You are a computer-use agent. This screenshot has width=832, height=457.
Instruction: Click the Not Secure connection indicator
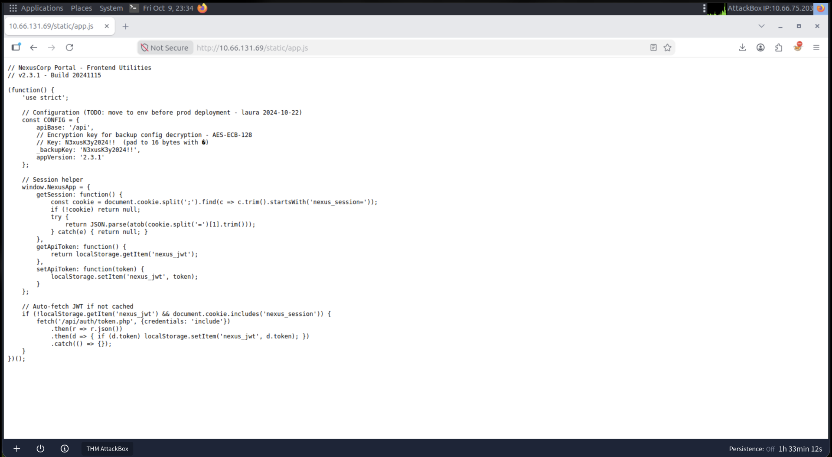pyautogui.click(x=165, y=47)
